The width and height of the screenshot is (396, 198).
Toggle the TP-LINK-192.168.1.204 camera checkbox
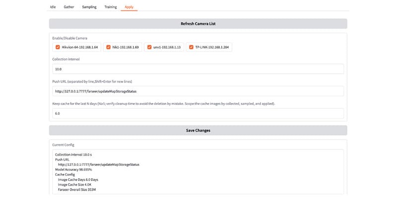click(191, 47)
